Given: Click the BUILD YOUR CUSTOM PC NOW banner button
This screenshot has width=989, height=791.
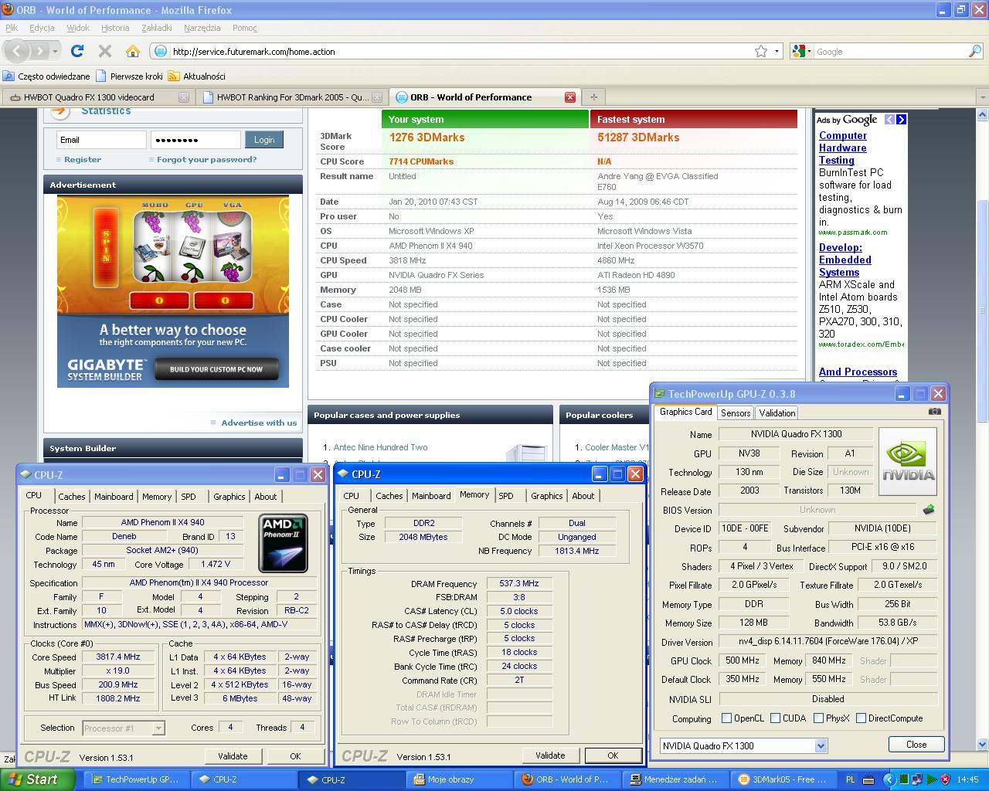Looking at the screenshot, I should 216,369.
